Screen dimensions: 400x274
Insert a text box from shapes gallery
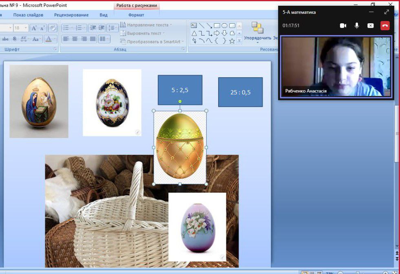[194, 25]
